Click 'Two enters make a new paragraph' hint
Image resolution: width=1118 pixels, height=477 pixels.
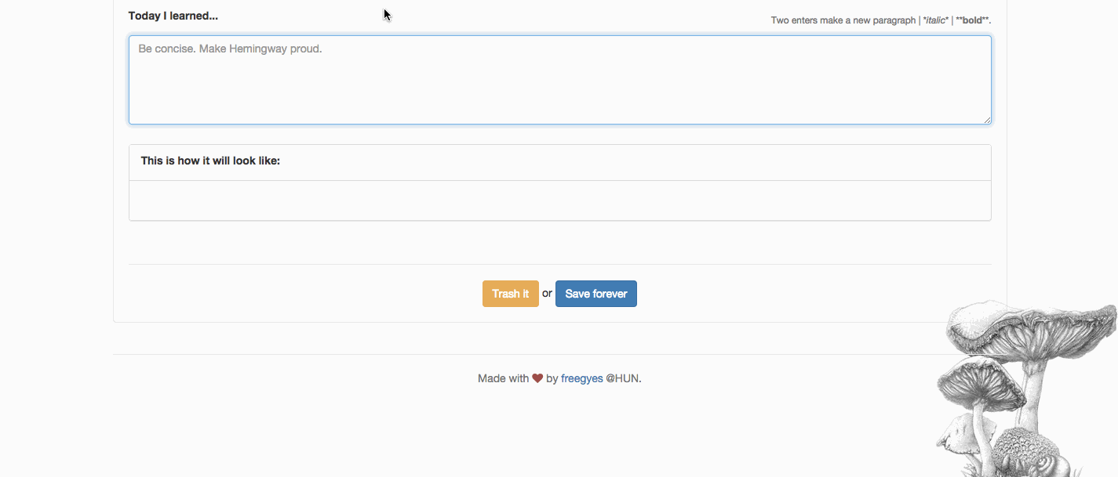843,20
